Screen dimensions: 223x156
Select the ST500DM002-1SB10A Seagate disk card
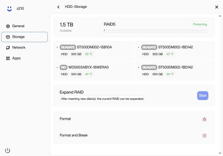coord(93,51)
